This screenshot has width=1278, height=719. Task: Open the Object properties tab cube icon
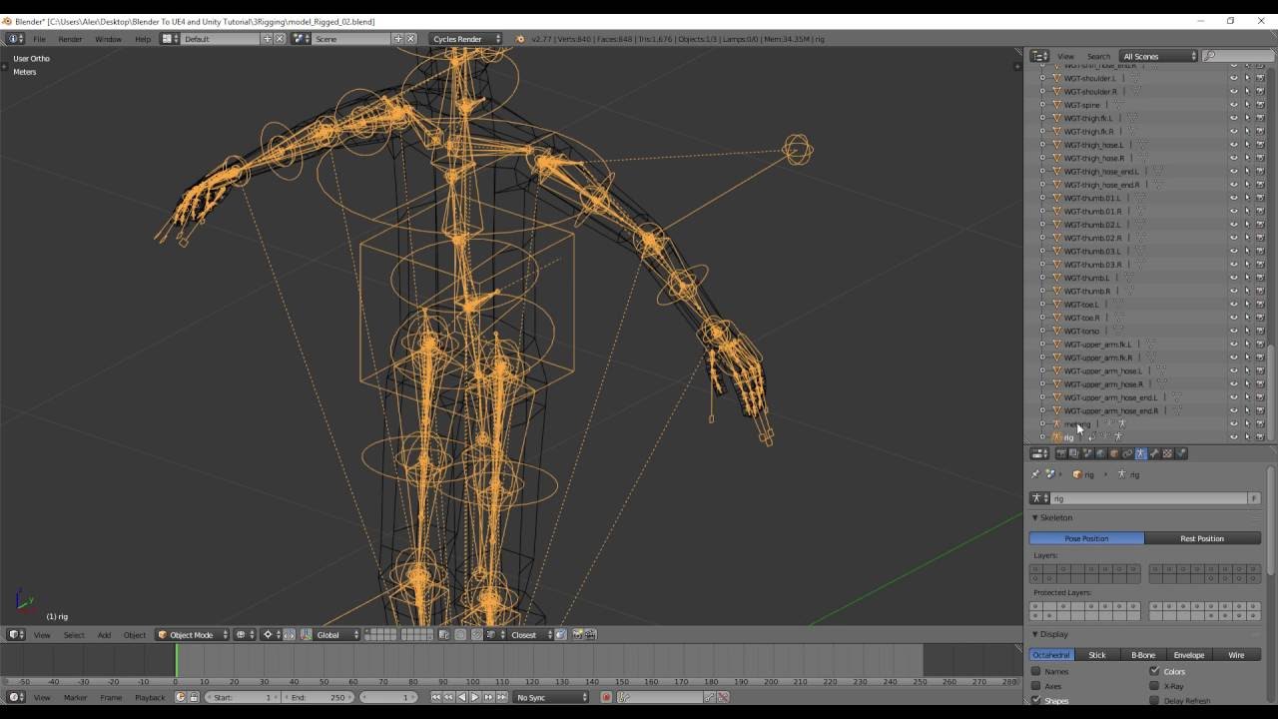point(1113,453)
